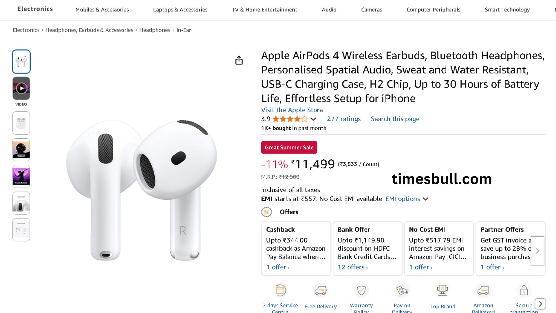Show more service feature icons with the arrow
The height and width of the screenshot is (313, 556).
tap(540, 304)
